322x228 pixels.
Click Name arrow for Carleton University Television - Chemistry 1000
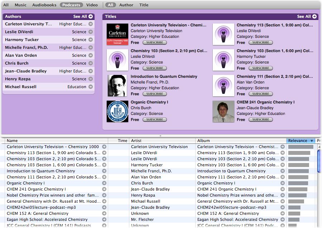point(104,147)
